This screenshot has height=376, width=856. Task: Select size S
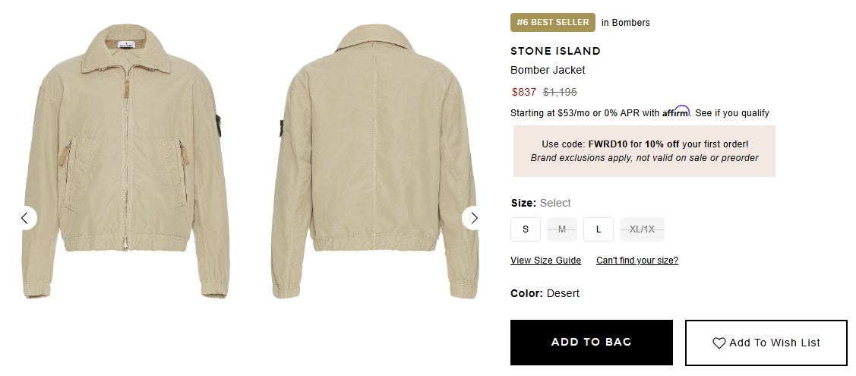tap(526, 229)
